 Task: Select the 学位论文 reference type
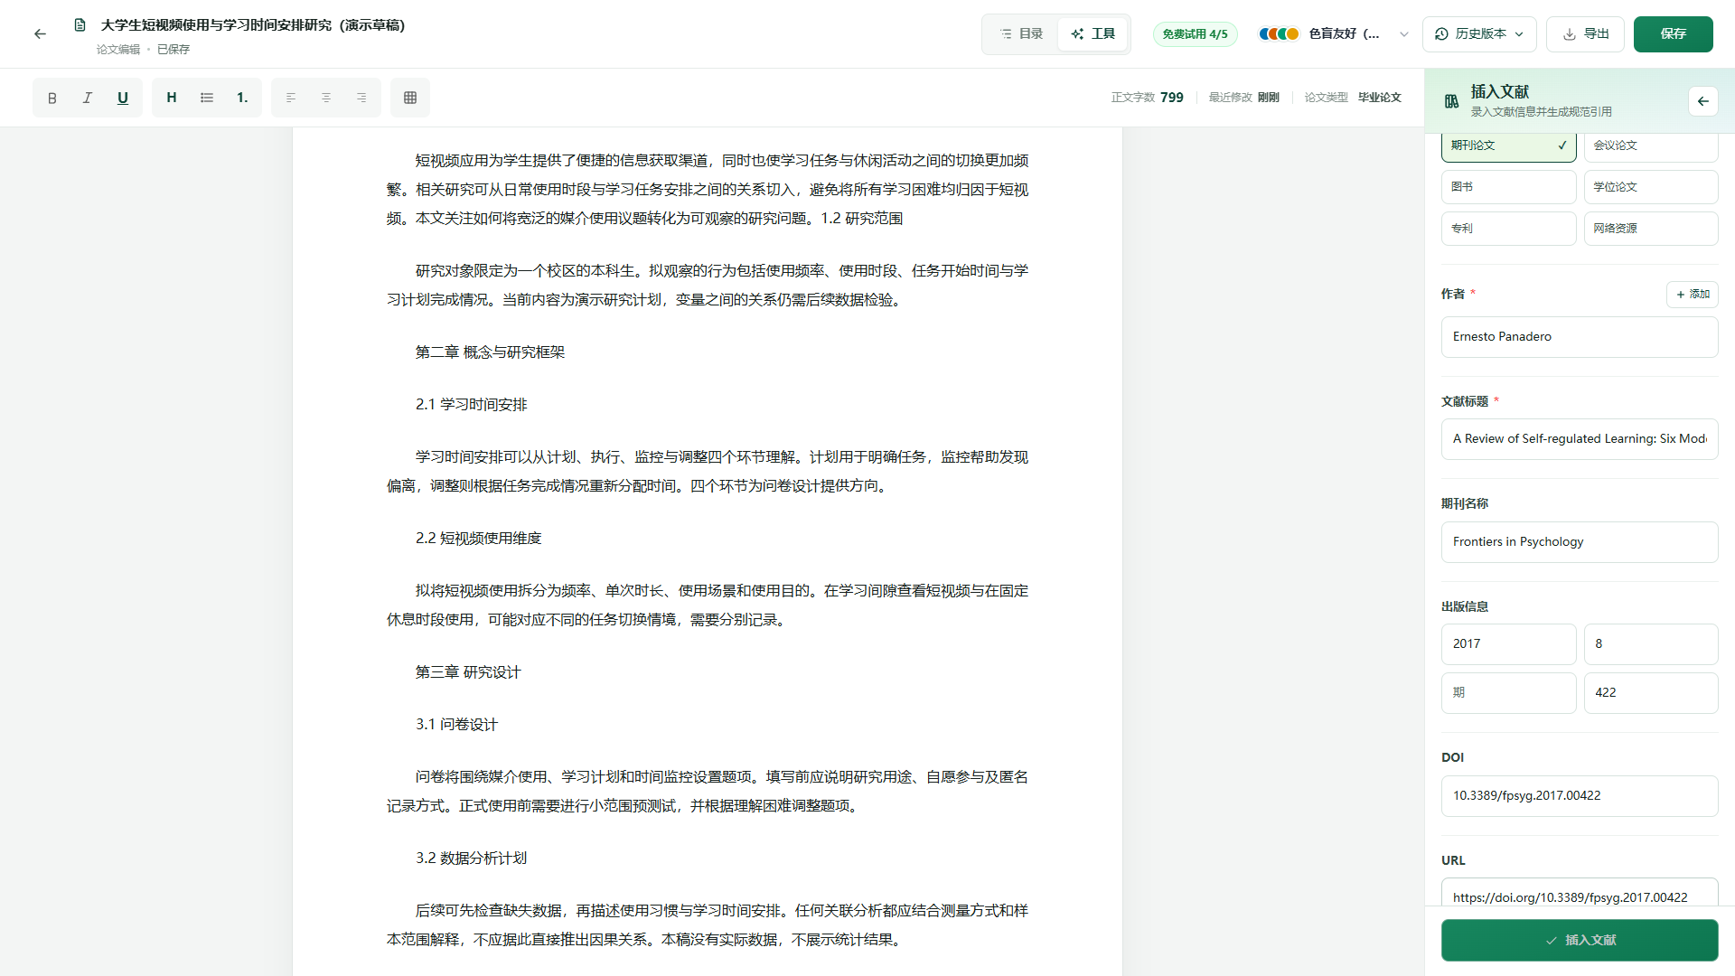point(1651,187)
